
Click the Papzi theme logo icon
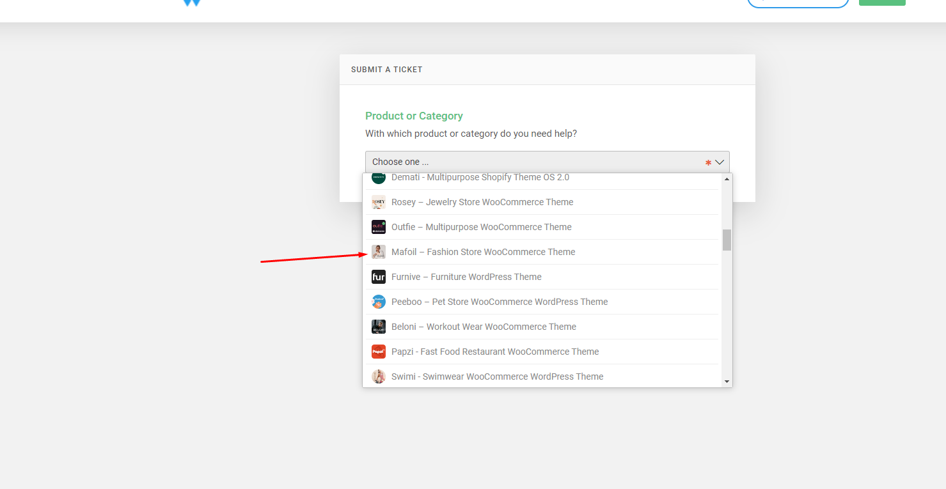click(x=379, y=352)
